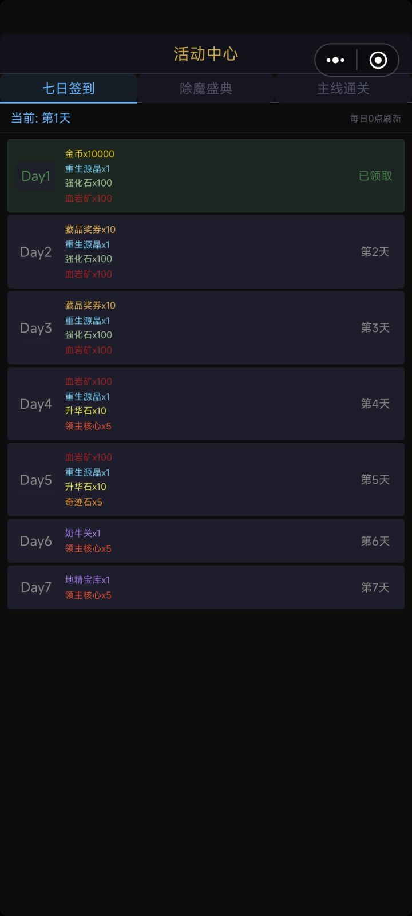Select the 主线通关 tab
Viewport: 412px width, 916px height.
point(343,89)
